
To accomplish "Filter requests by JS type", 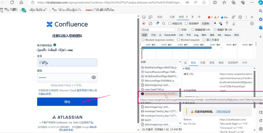I will pyautogui.click(x=160, y=35).
